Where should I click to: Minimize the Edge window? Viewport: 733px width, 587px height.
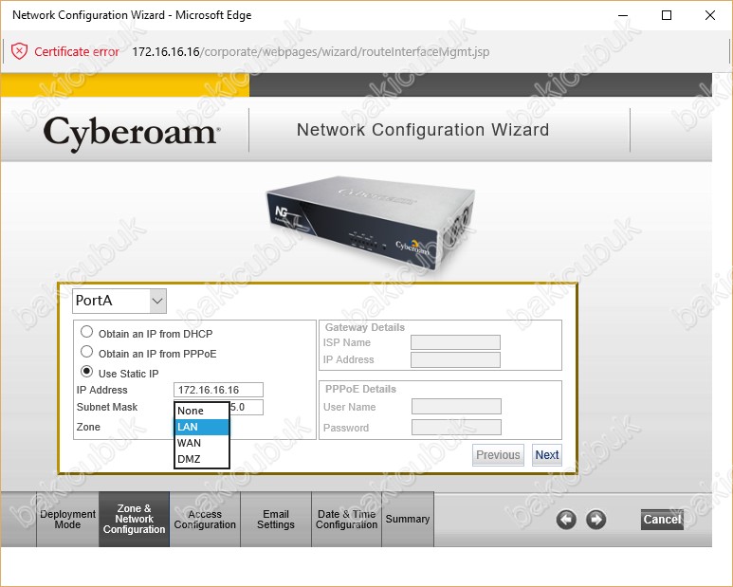[623, 15]
